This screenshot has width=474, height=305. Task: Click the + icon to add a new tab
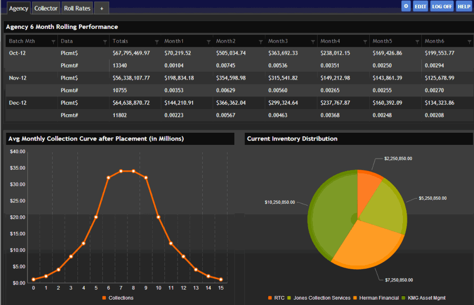[x=101, y=8]
